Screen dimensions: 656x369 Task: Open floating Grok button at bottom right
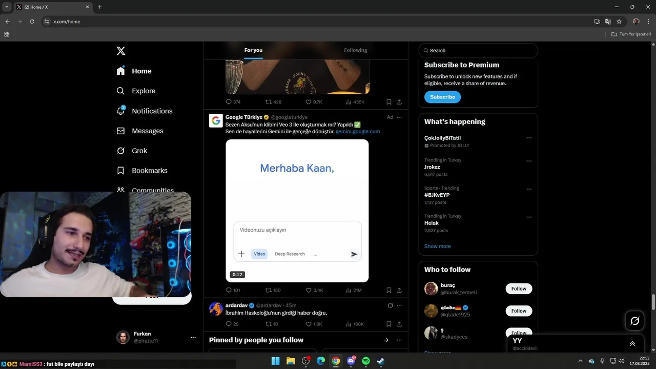(x=635, y=321)
